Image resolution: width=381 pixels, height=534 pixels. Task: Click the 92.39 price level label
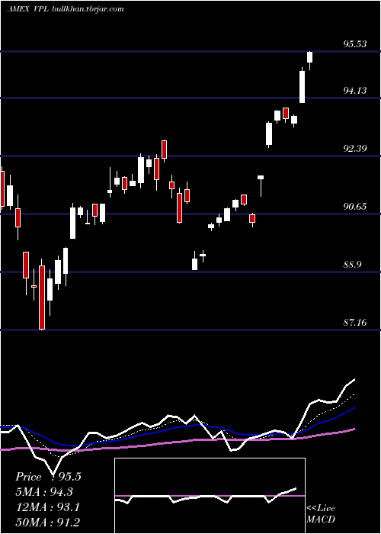[x=355, y=149]
